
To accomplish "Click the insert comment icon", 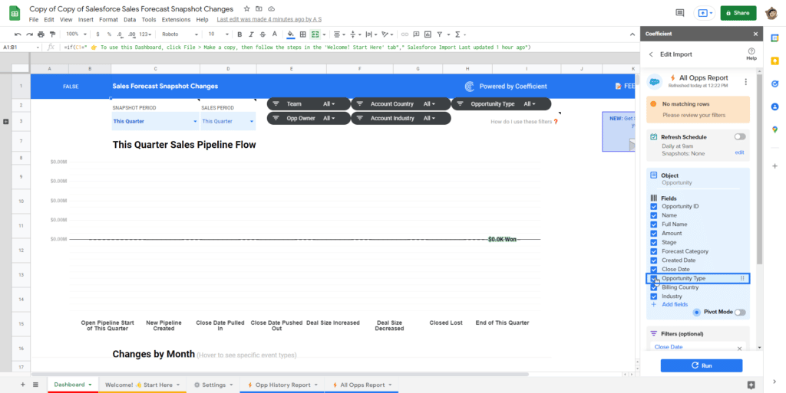I will click(416, 34).
